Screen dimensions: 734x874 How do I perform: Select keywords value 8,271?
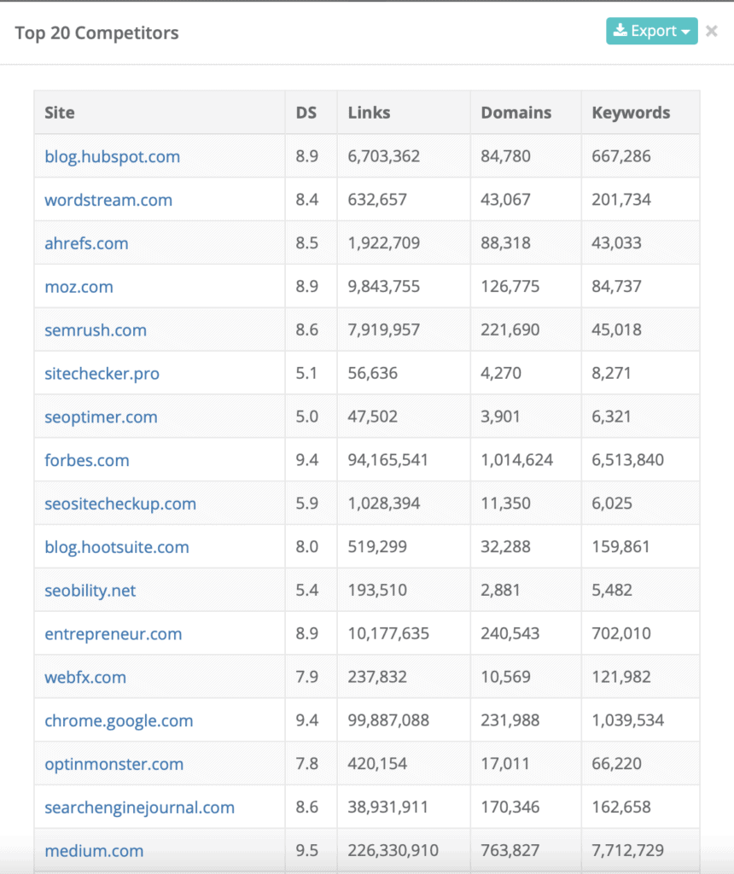pos(611,374)
